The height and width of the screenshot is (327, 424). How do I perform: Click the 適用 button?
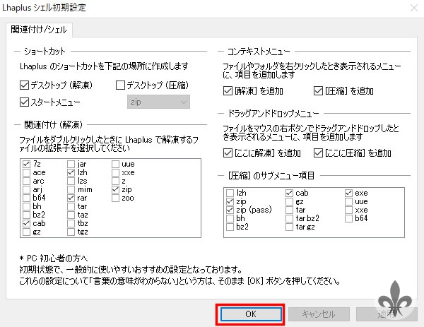pos(387,314)
